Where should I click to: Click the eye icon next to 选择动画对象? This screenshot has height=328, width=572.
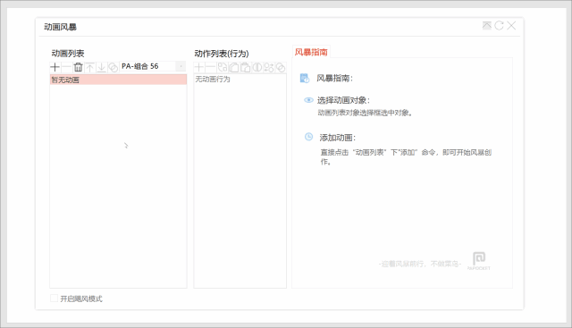[x=308, y=100]
